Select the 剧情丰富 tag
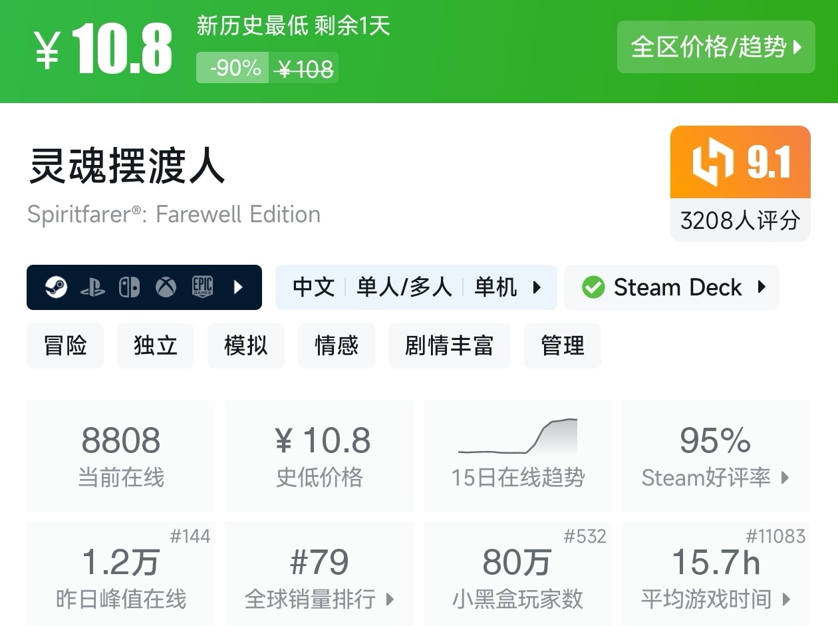 [450, 346]
